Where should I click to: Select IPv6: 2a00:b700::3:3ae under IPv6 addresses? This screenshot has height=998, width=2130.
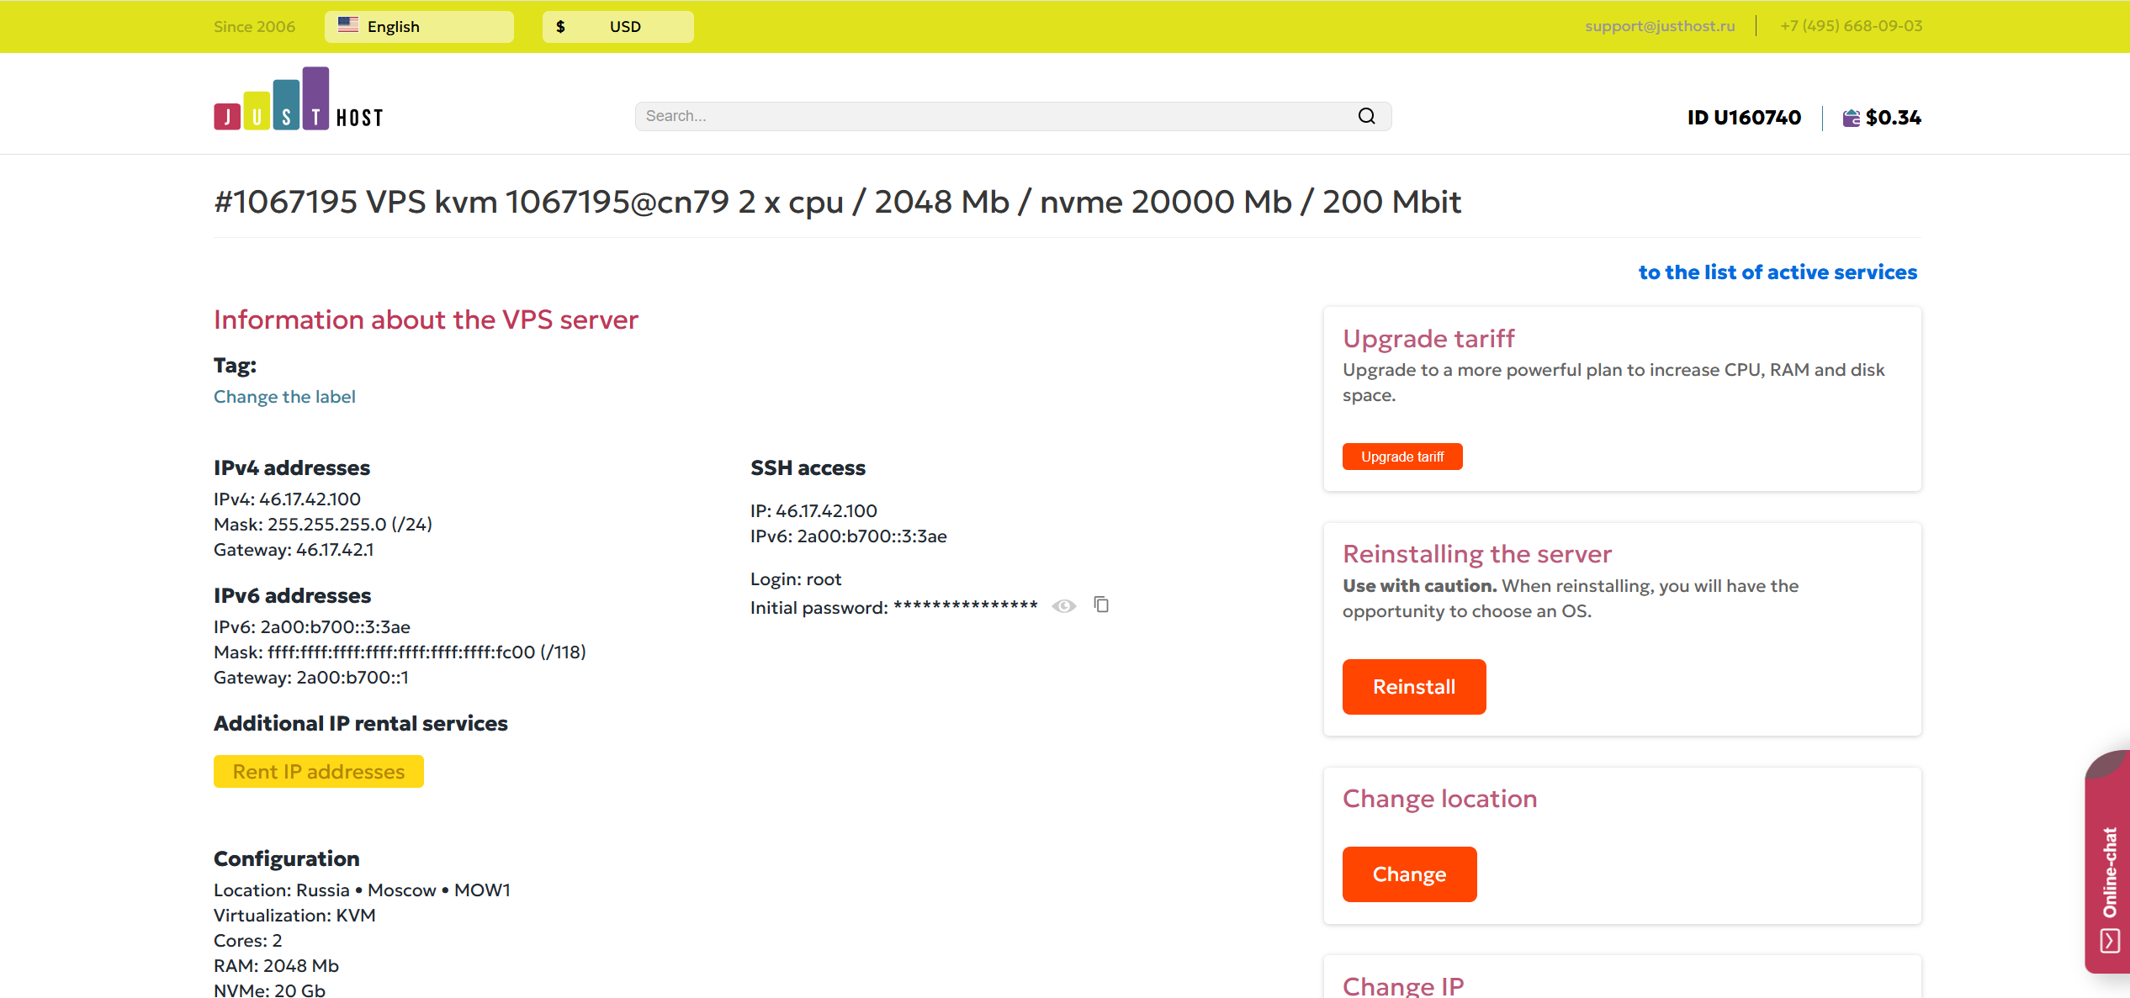[x=312, y=627]
